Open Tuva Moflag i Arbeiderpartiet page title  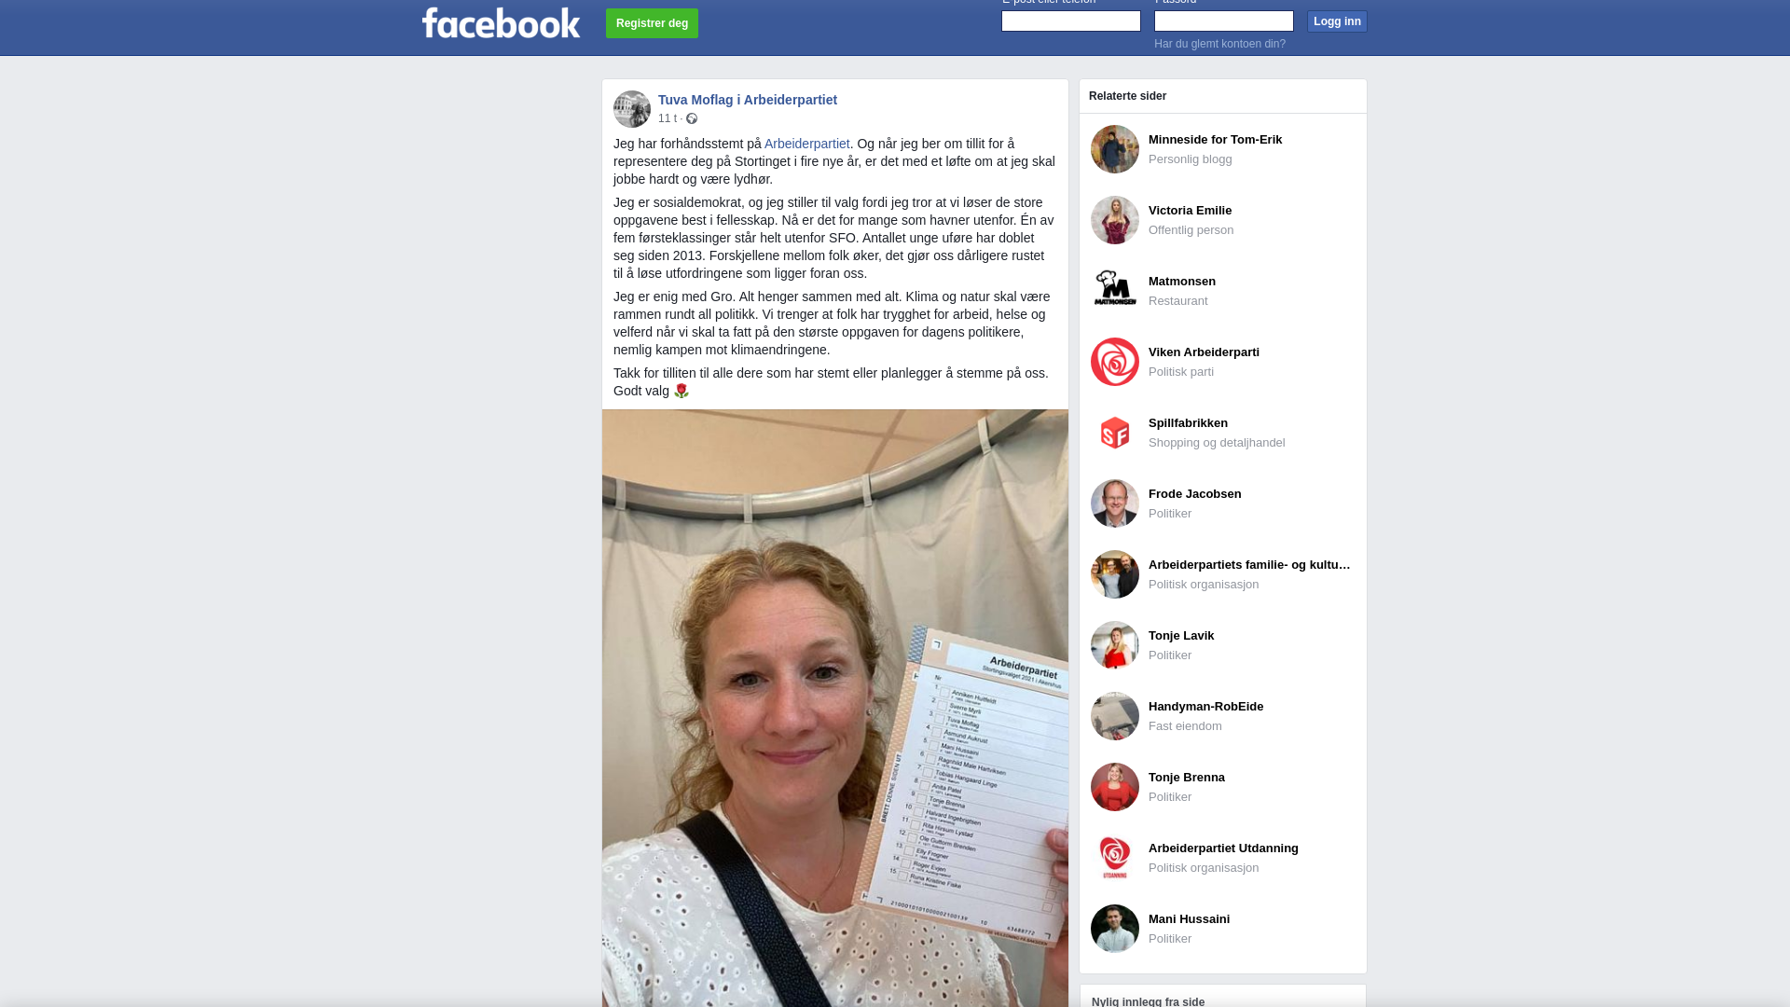coord(748,100)
